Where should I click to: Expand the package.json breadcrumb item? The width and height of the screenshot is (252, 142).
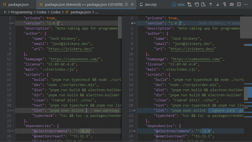coord(80,12)
